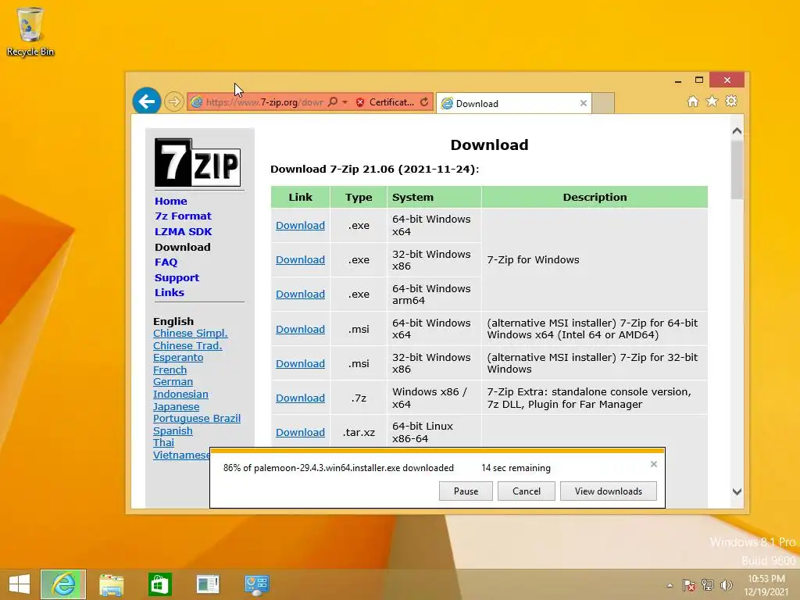Screen dimensions: 800x600
Task: Download the .exe for 64-bit Windows x64
Action: 300,226
